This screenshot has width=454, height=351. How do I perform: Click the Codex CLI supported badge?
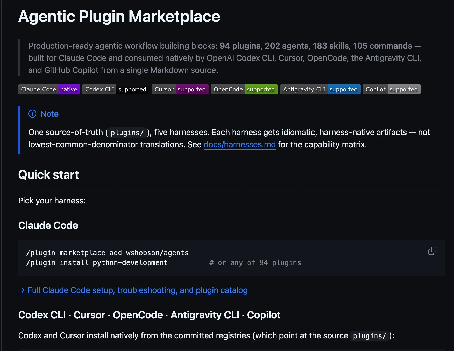[x=116, y=89]
